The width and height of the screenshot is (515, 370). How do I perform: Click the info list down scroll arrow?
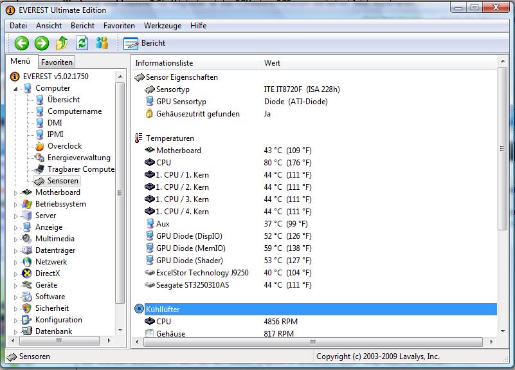(503, 331)
